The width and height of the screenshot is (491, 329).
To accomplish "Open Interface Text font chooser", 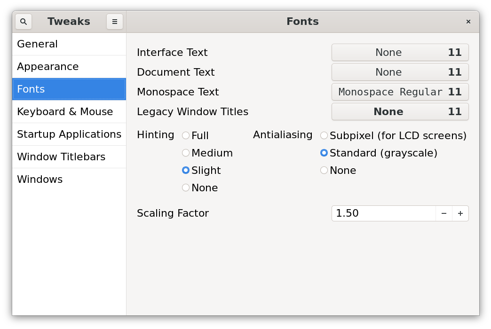I will coord(400,53).
